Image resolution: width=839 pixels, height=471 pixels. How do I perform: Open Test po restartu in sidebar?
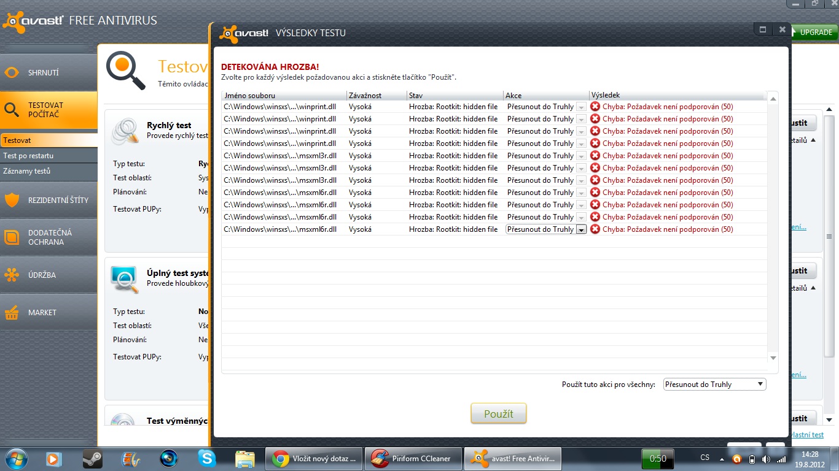(x=49, y=156)
